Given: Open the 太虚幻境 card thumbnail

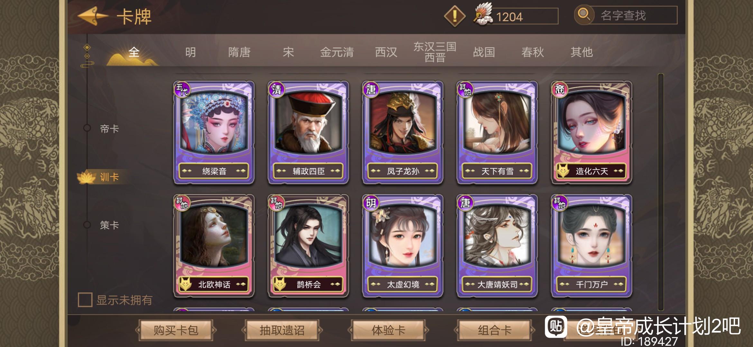Looking at the screenshot, I should (x=403, y=246).
